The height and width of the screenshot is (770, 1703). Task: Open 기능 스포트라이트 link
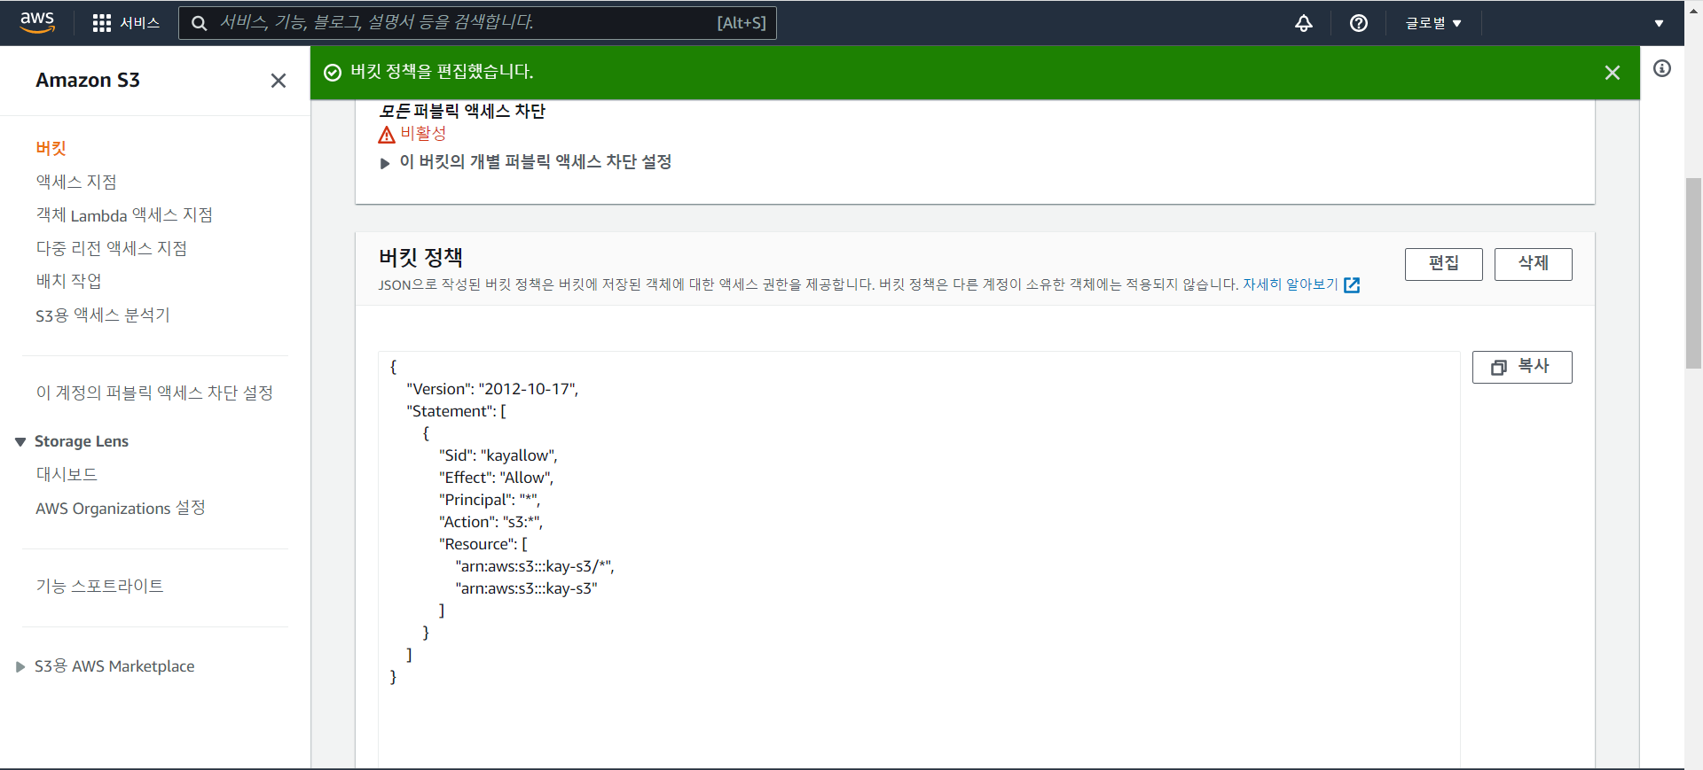click(x=99, y=586)
